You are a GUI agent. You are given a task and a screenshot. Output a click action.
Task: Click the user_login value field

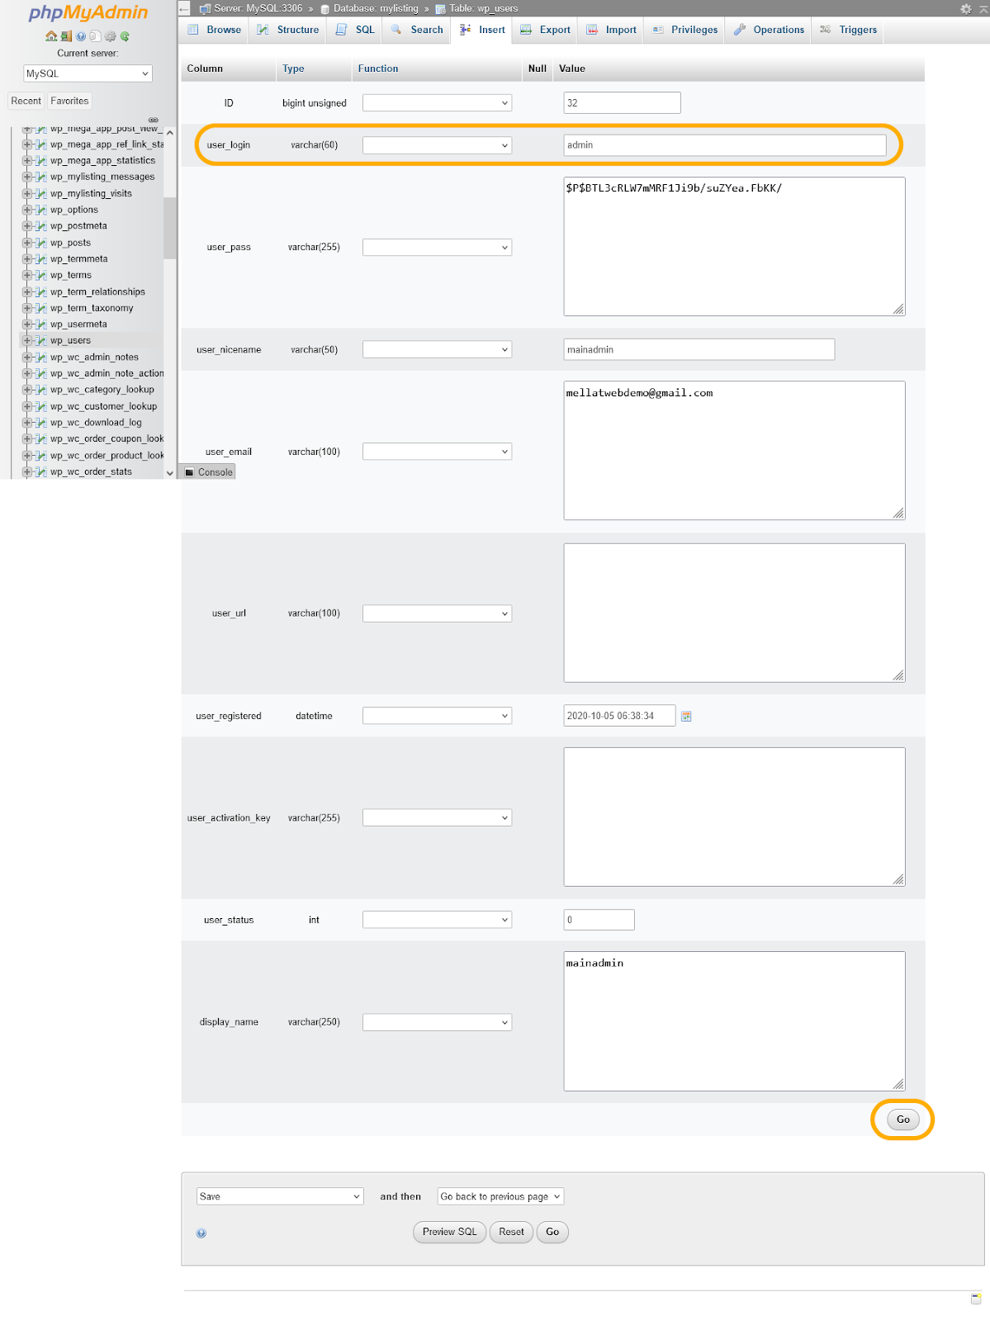pos(725,145)
